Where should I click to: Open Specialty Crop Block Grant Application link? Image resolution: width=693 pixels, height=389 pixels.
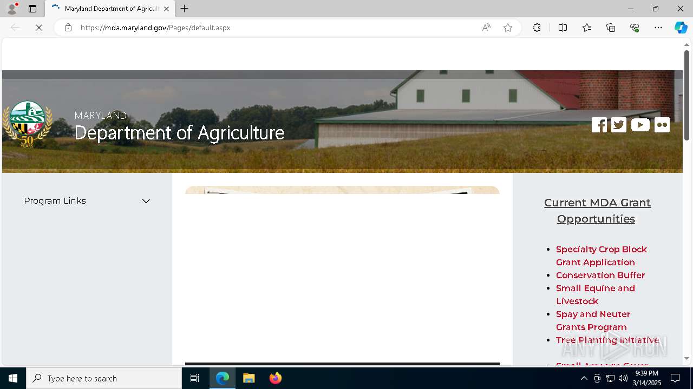click(601, 256)
